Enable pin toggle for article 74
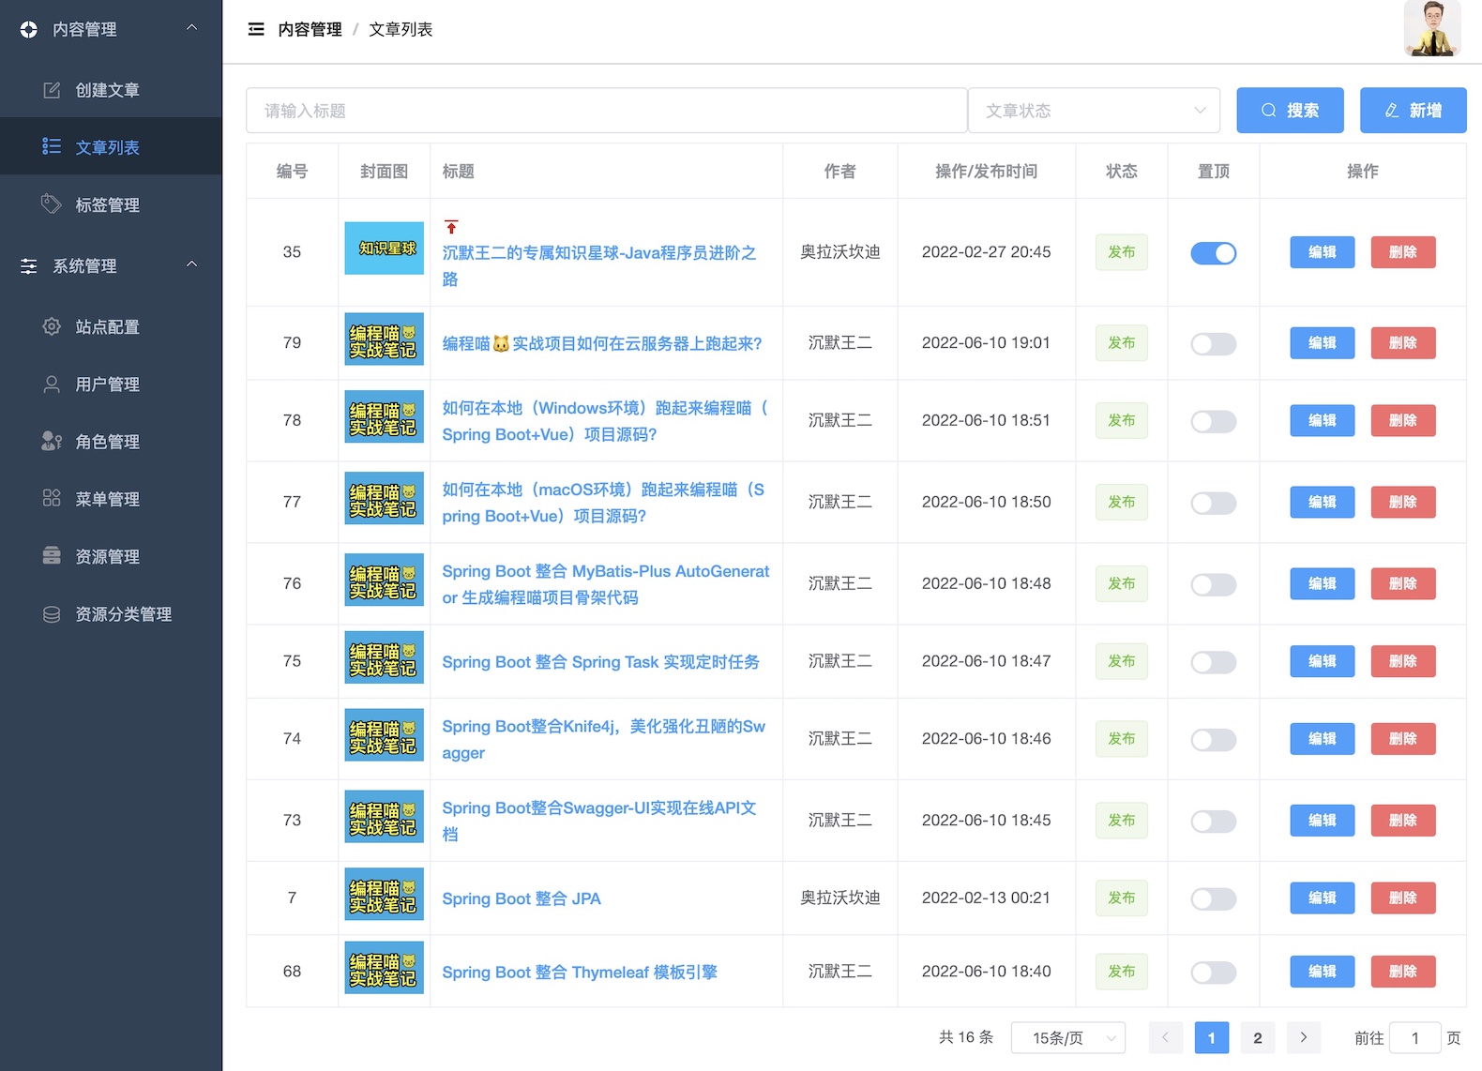The image size is (1482, 1071). coord(1214,740)
